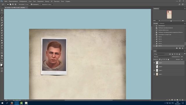Open the Фильтр menu

click(47, 1)
